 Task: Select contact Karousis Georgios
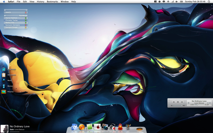tap(16, 25)
